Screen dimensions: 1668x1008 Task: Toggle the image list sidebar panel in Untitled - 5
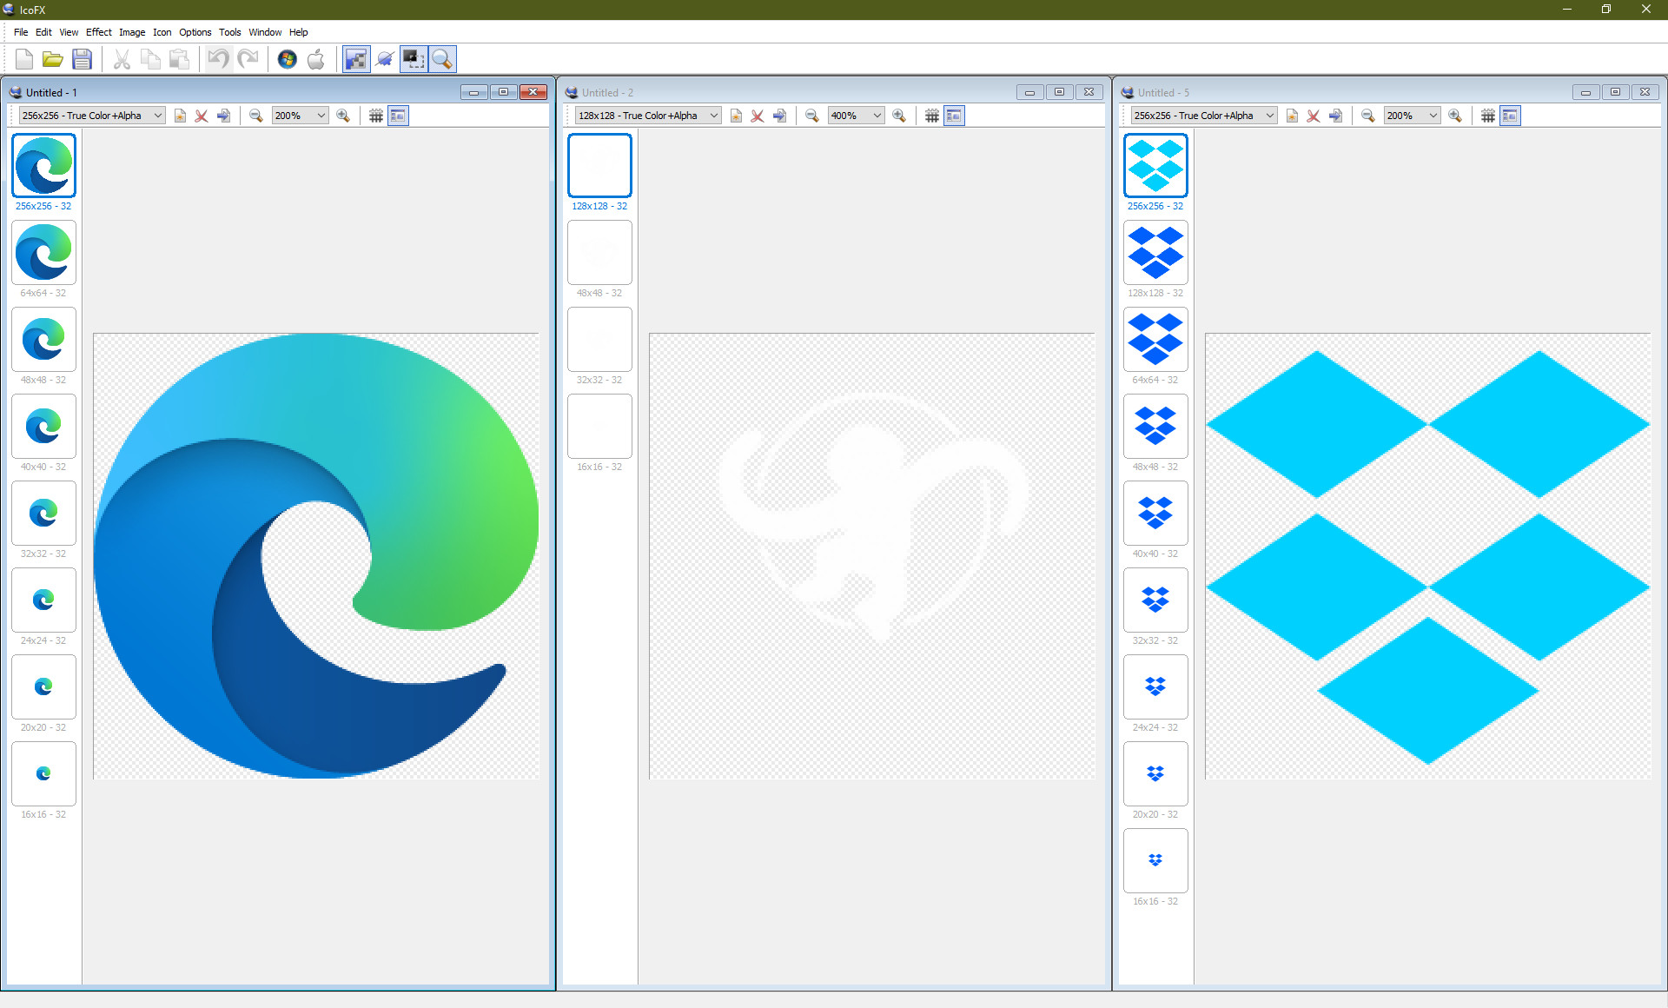(x=1510, y=116)
